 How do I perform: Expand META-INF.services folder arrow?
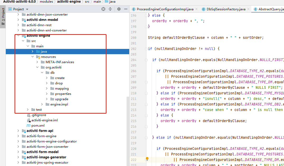coord(37,62)
